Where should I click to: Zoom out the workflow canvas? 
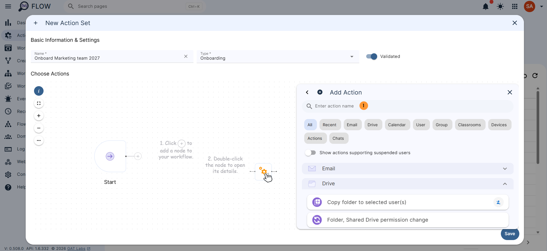pos(39,128)
